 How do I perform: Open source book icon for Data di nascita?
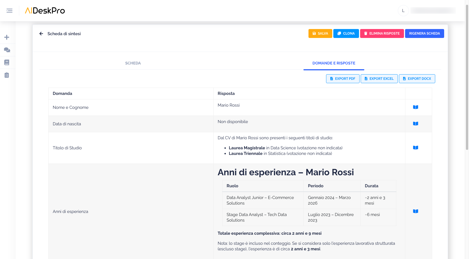415,124
